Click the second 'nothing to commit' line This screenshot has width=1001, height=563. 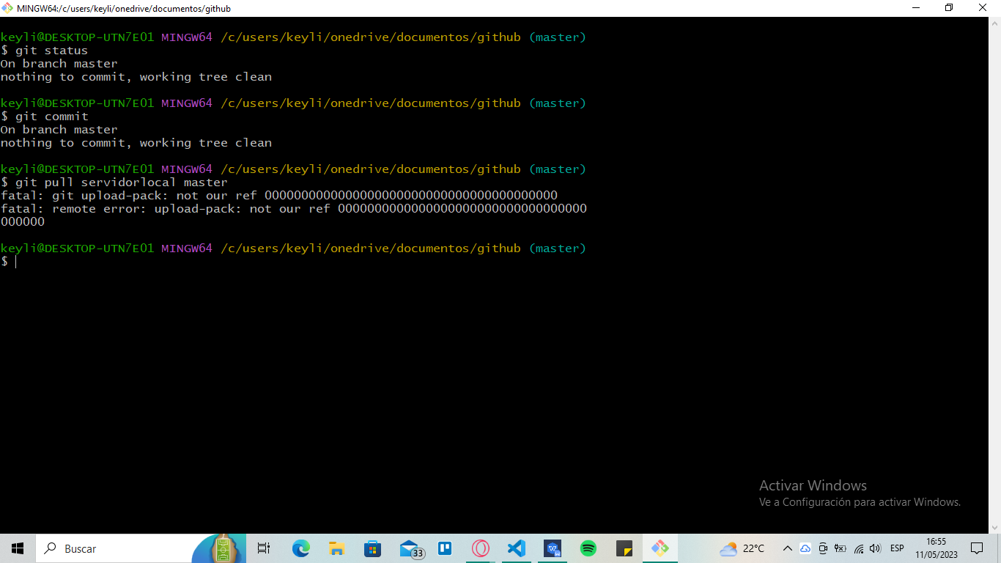136,143
